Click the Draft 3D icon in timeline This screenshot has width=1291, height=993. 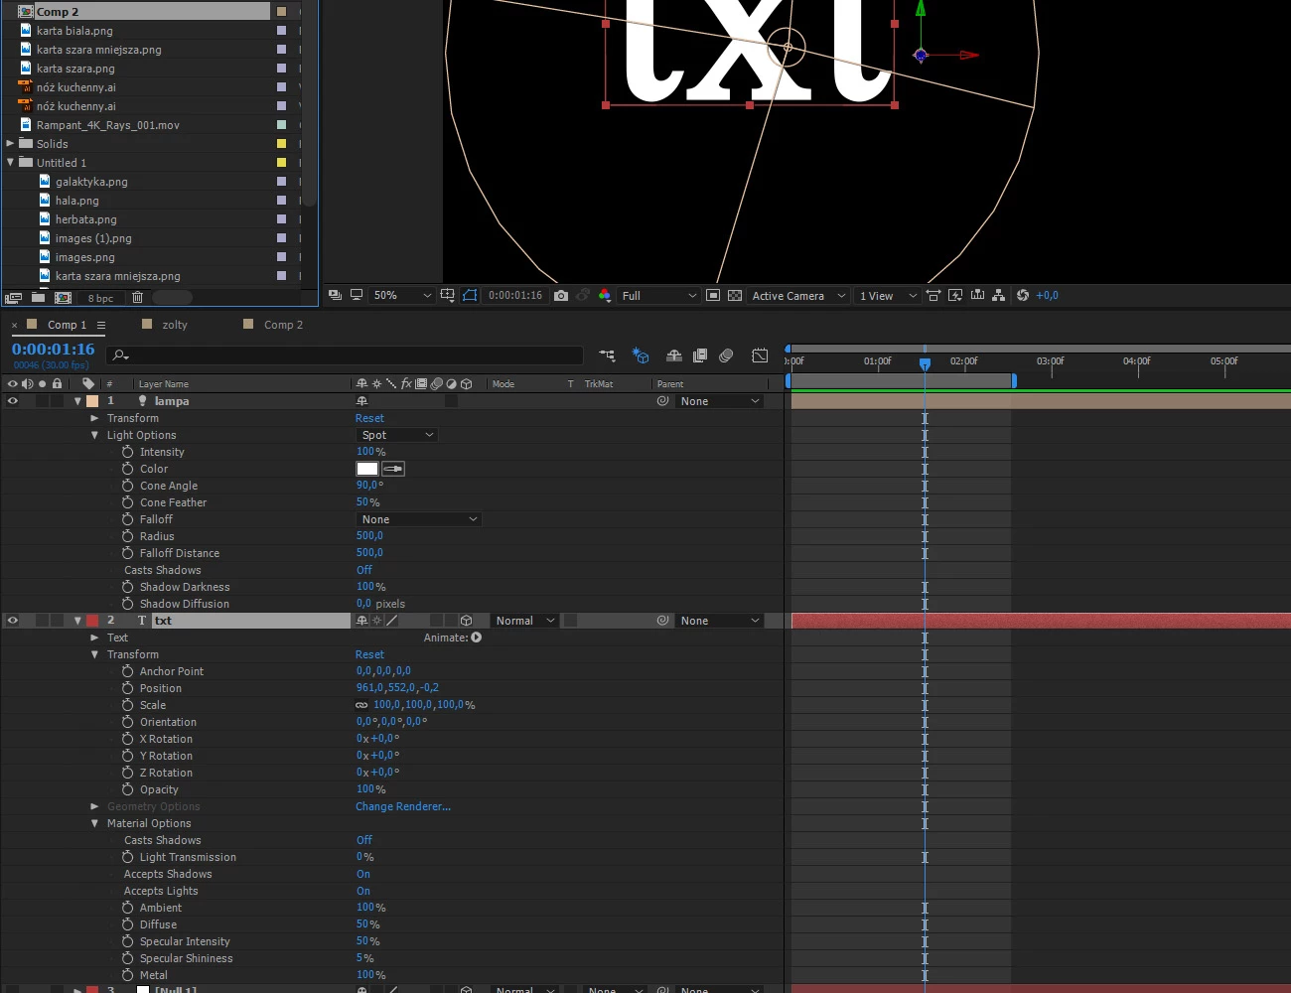click(641, 355)
